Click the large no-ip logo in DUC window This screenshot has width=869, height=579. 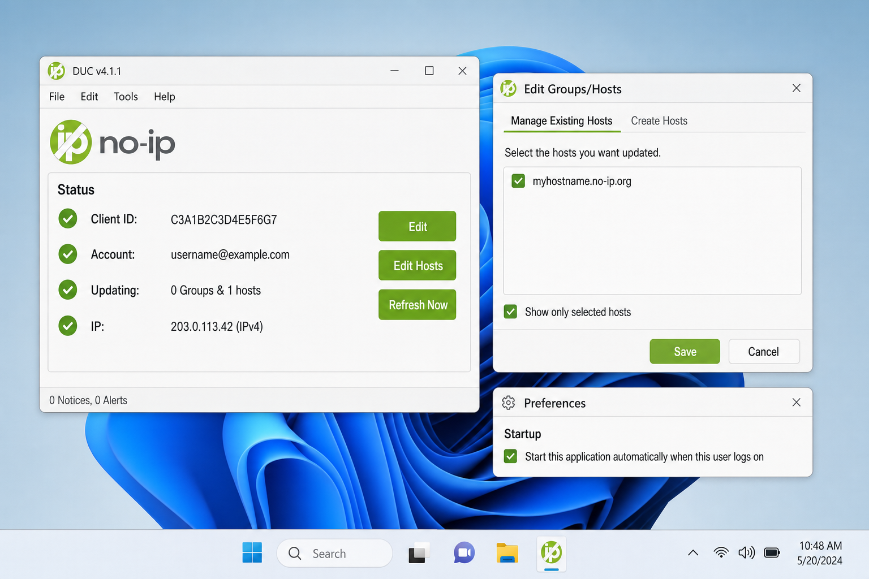point(113,142)
